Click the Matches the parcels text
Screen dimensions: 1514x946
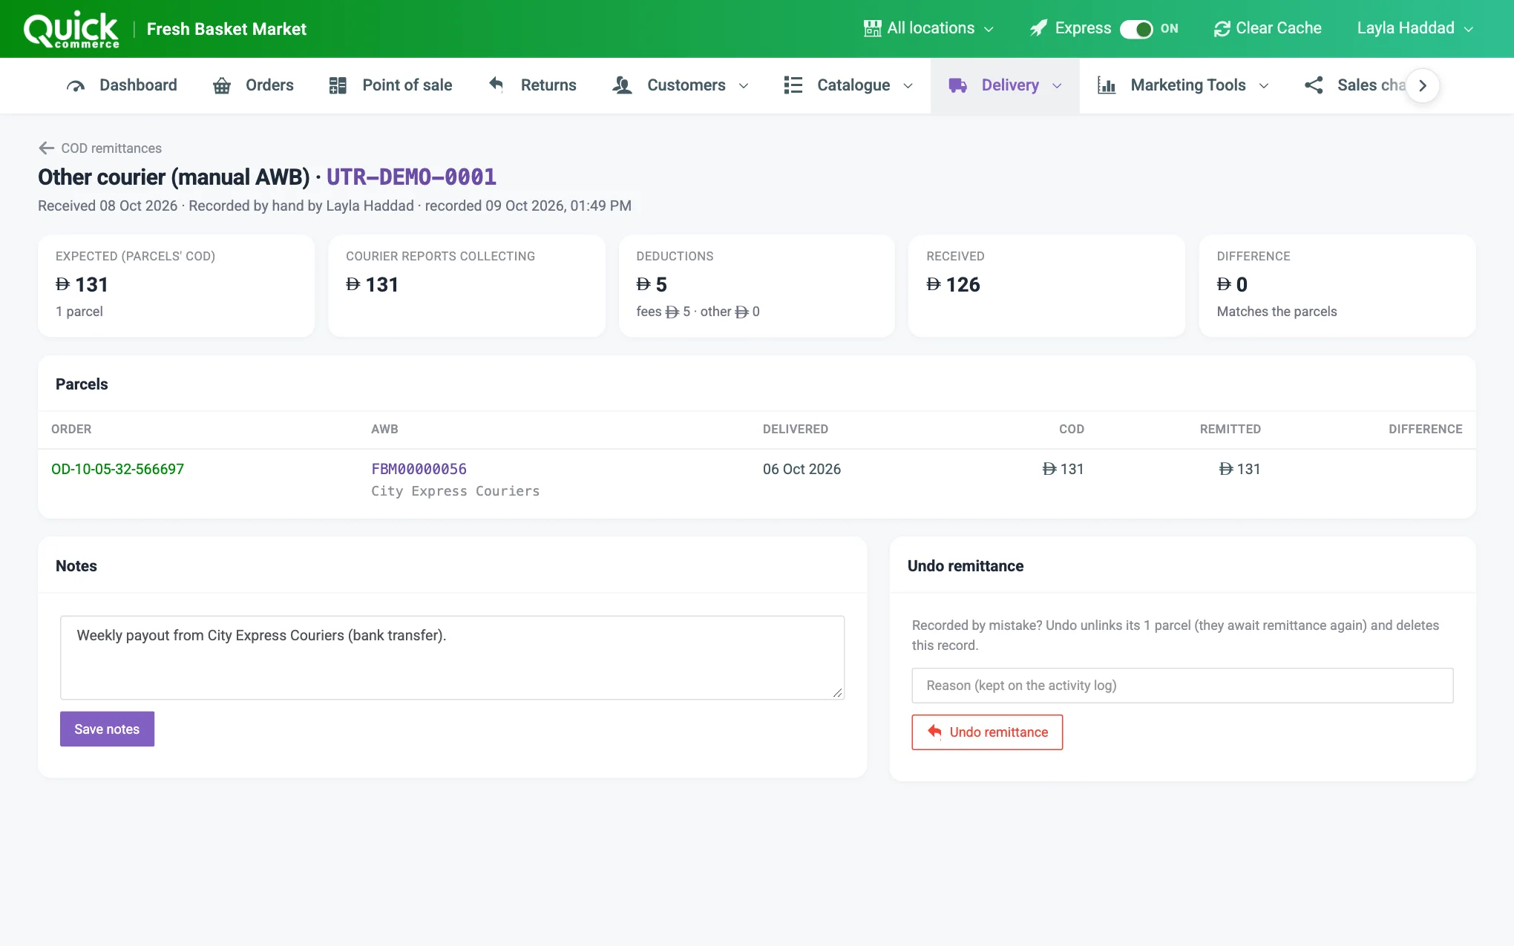1277,312
